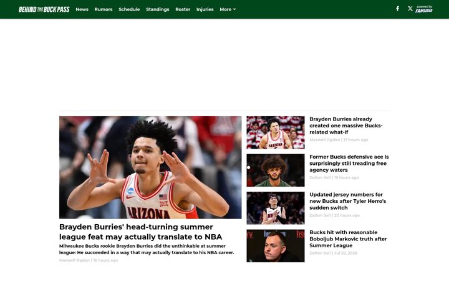Click thumbnail of man at press conference
The height and width of the screenshot is (281, 449).
(276, 246)
